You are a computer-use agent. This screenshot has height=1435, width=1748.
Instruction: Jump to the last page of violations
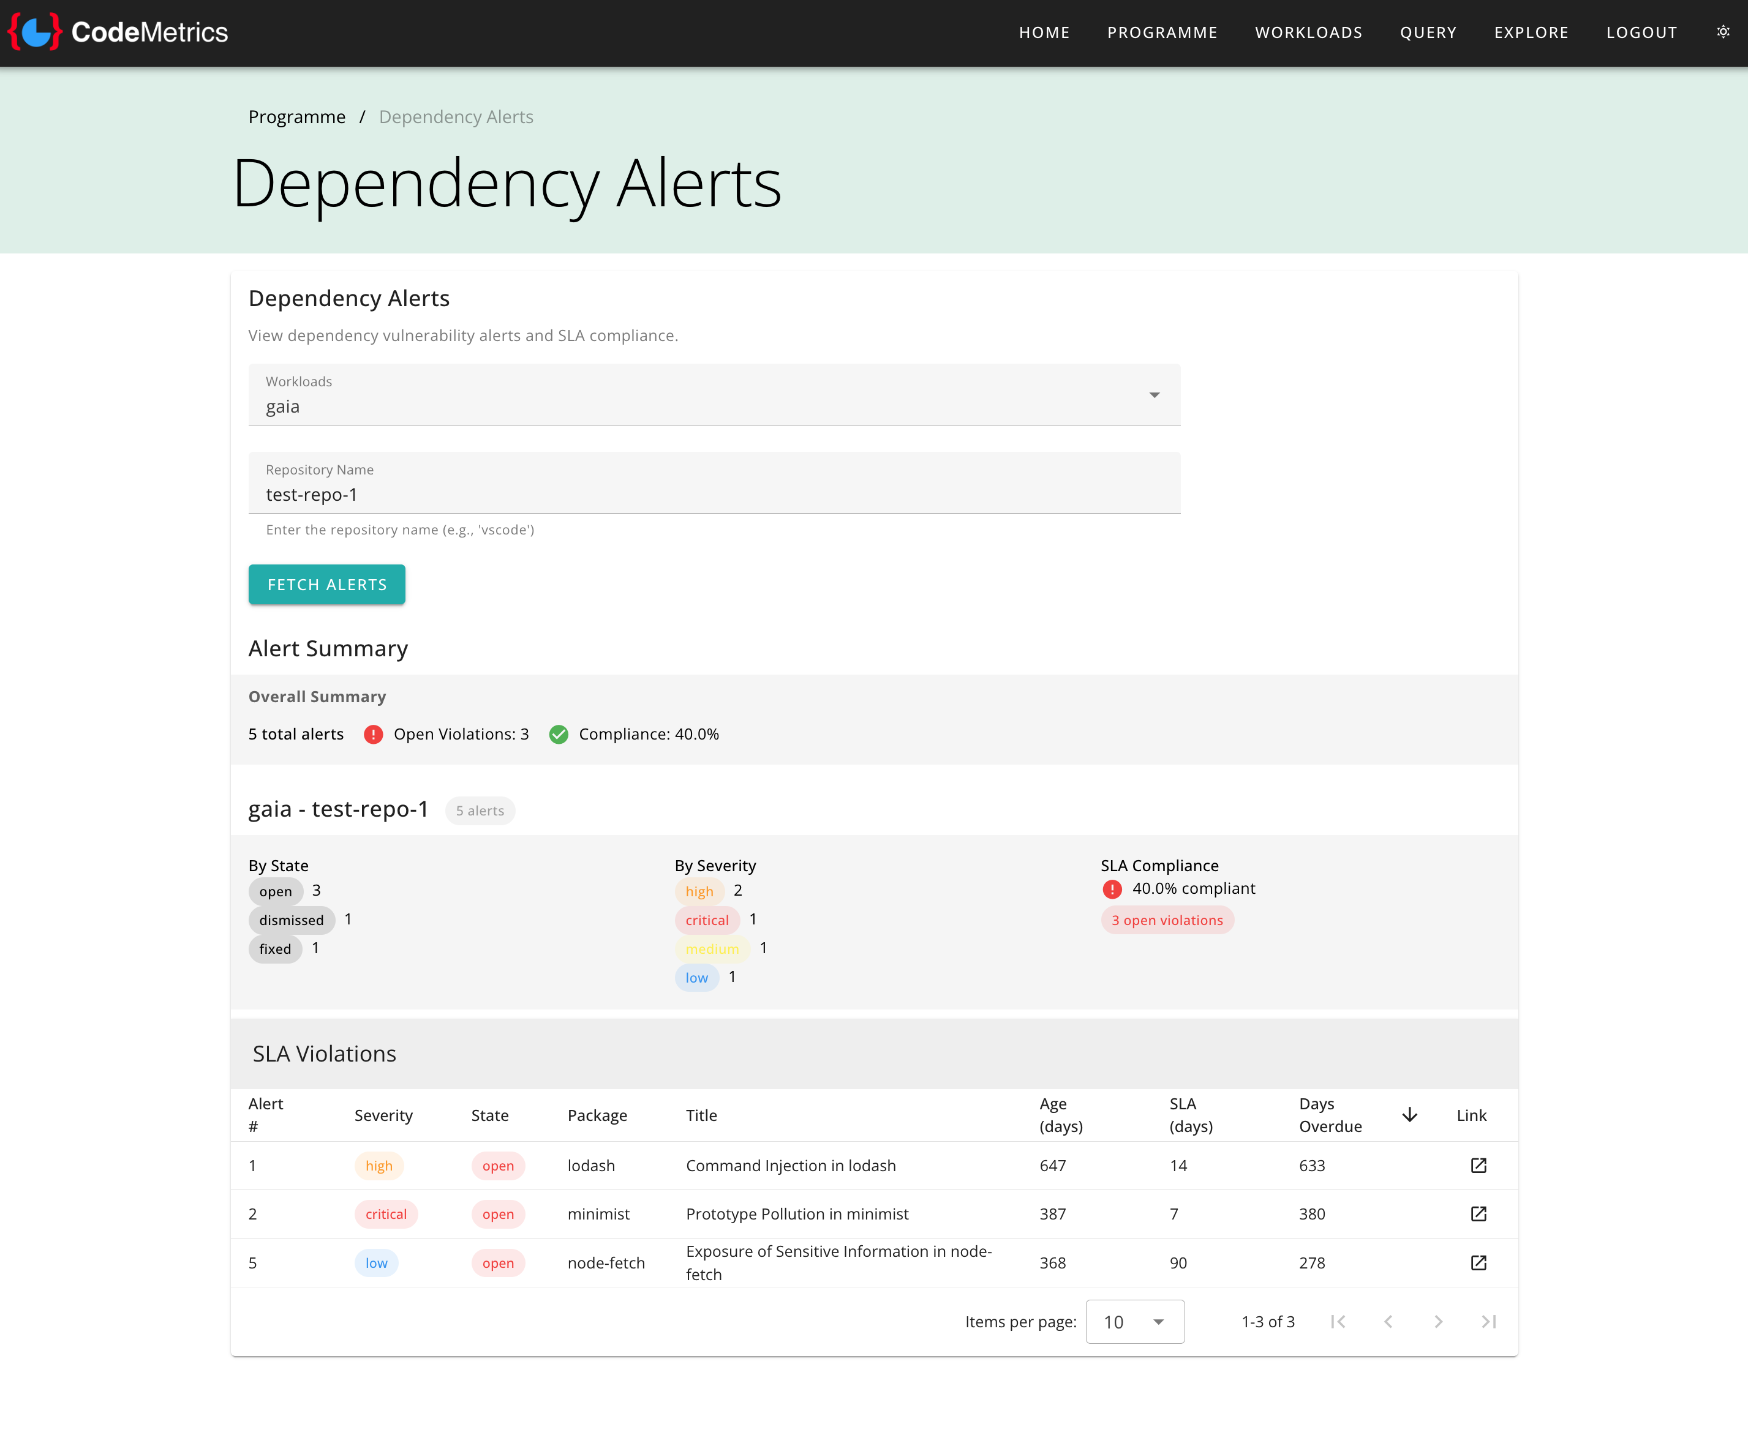[x=1488, y=1322]
